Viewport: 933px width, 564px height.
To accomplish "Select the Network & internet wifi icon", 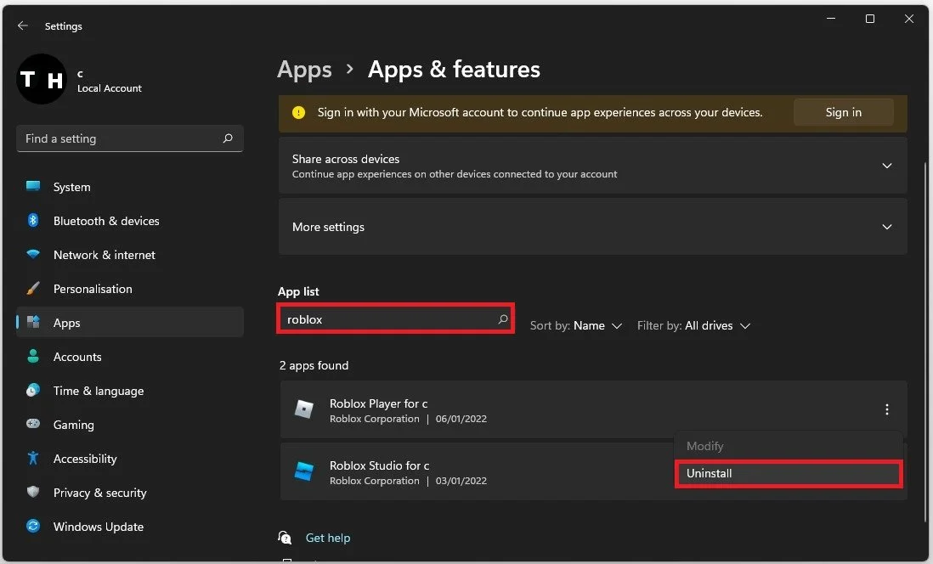I will pos(33,254).
